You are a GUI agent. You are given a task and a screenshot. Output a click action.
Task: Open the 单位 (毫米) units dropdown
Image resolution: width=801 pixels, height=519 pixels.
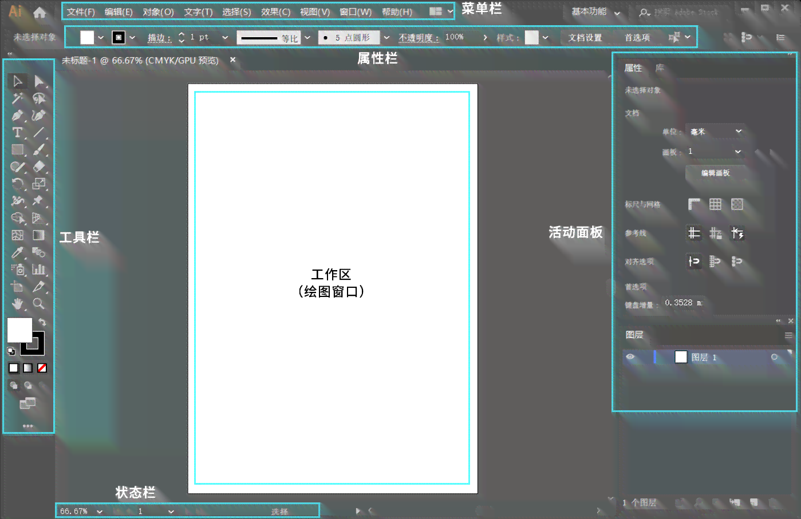tap(716, 132)
